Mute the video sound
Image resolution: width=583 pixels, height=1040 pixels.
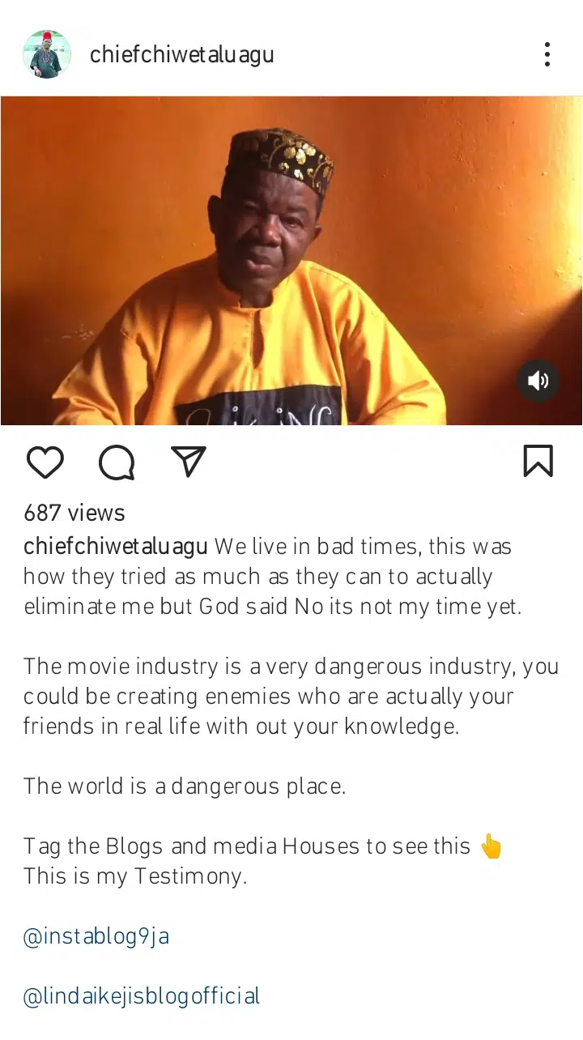coord(538,381)
